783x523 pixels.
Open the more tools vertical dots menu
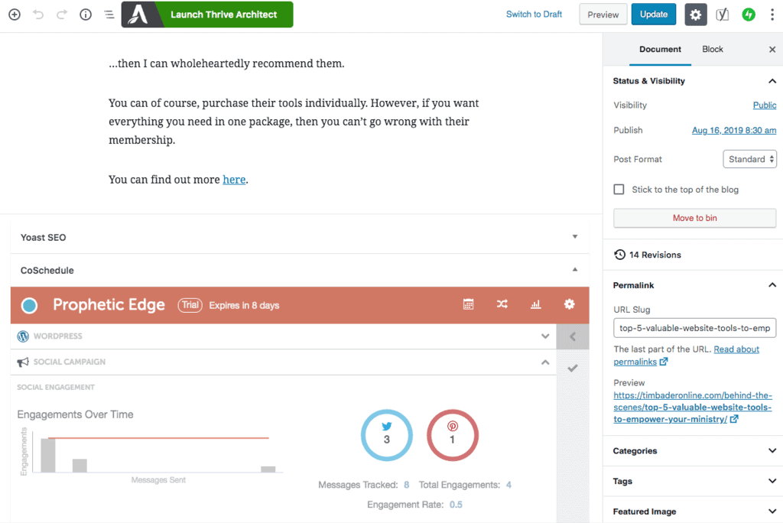pos(772,15)
